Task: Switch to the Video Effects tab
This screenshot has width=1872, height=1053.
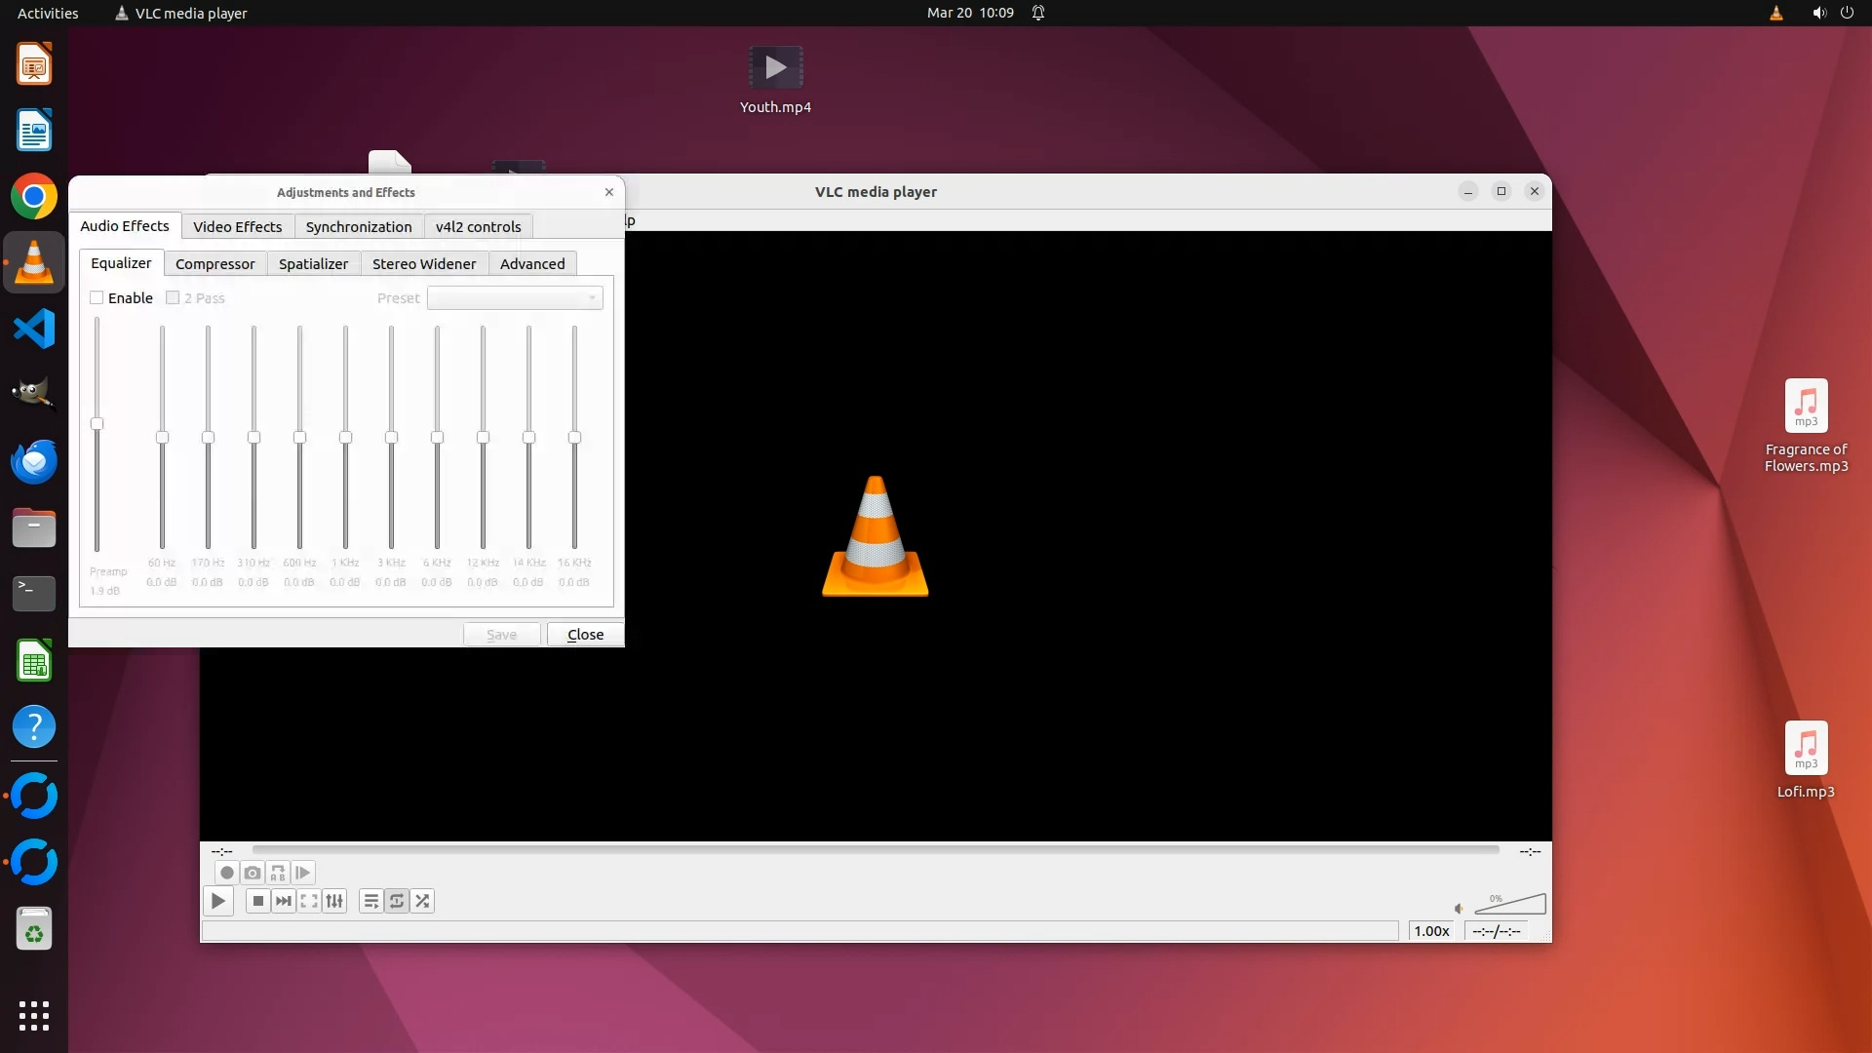Action: (237, 226)
